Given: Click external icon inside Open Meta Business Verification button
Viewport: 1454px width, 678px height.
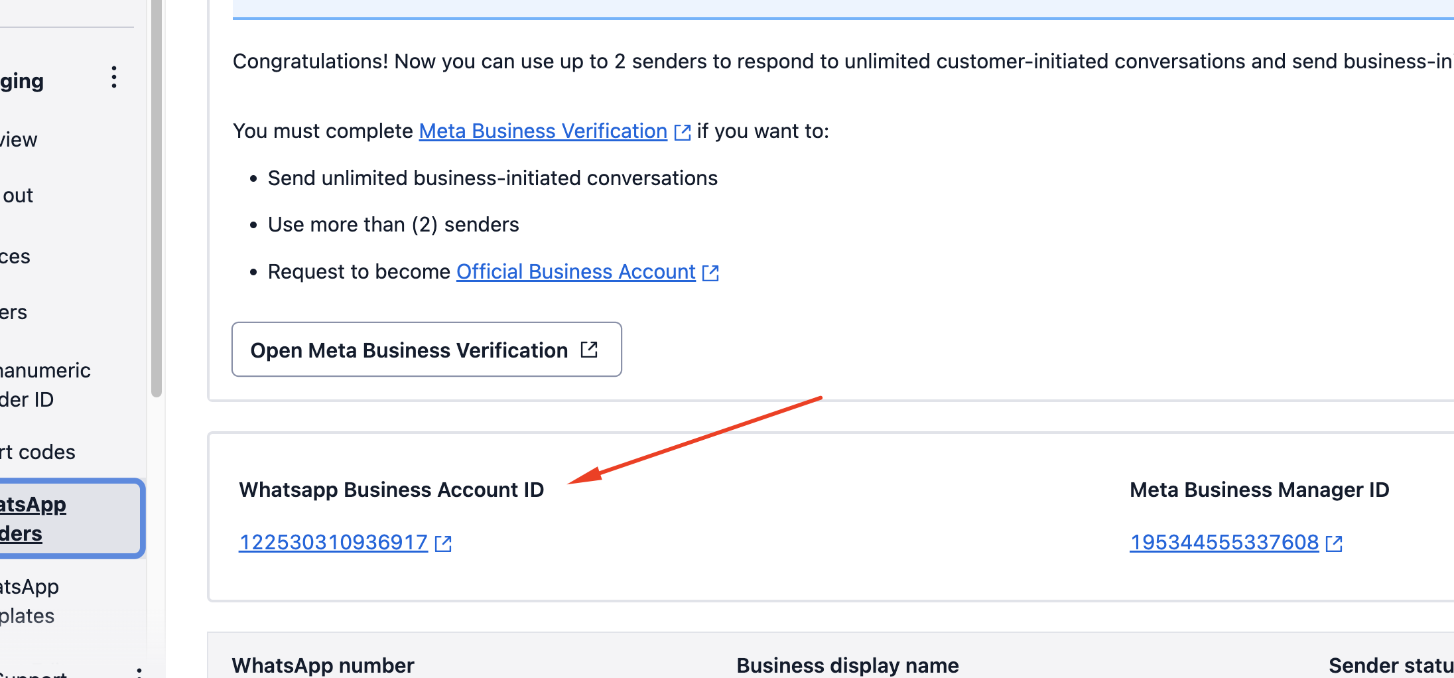Looking at the screenshot, I should click(x=589, y=349).
